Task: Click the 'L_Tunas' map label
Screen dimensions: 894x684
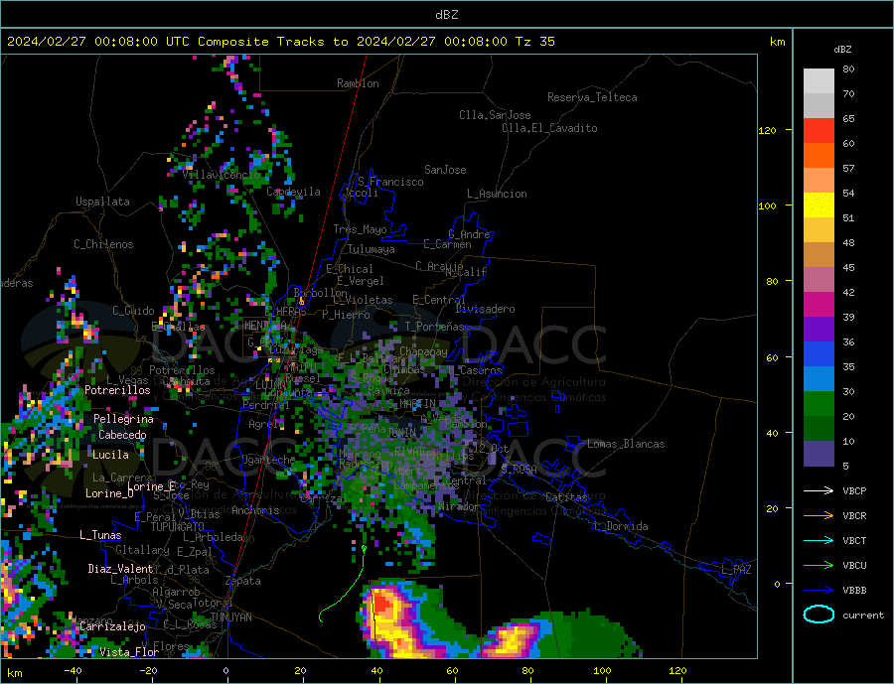Action: point(100,535)
